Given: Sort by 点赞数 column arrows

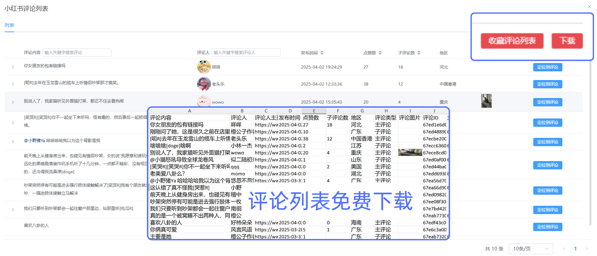Looking at the screenshot, I should 380,53.
